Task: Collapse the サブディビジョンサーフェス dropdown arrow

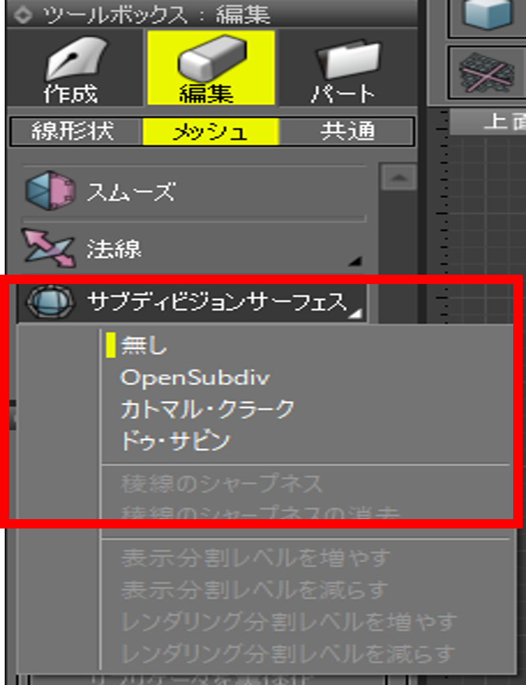Action: pyautogui.click(x=356, y=313)
